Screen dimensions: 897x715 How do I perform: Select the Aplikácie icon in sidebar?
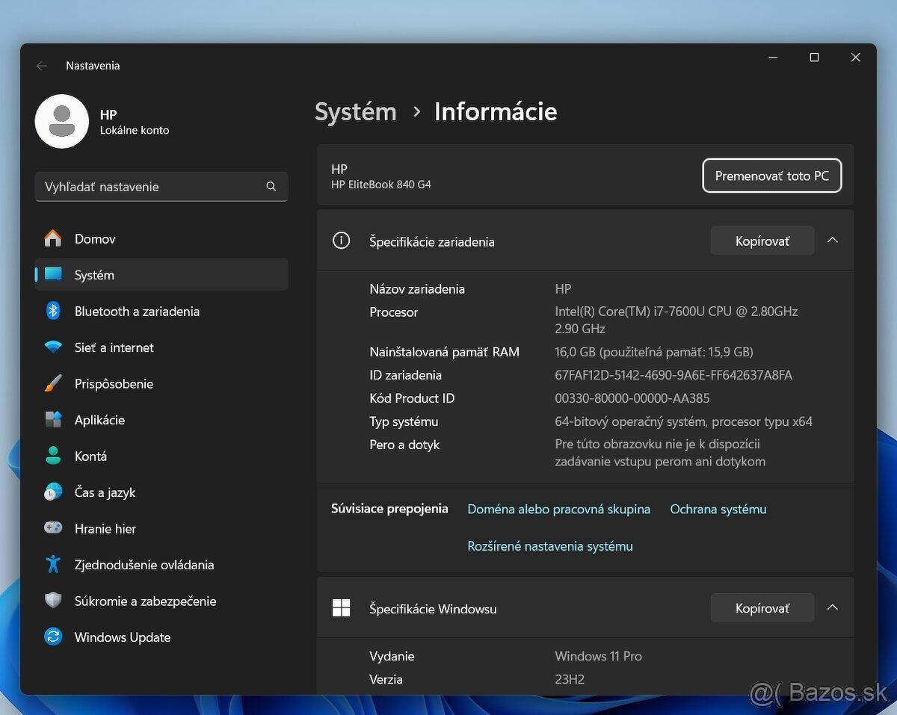53,420
